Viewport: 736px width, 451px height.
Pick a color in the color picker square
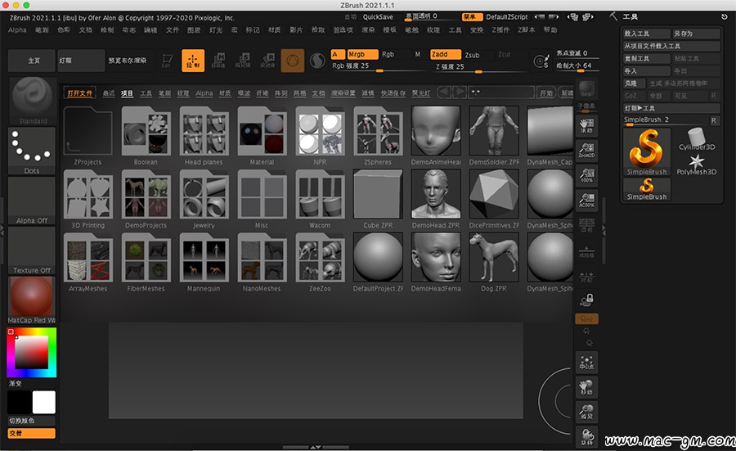[x=31, y=352]
